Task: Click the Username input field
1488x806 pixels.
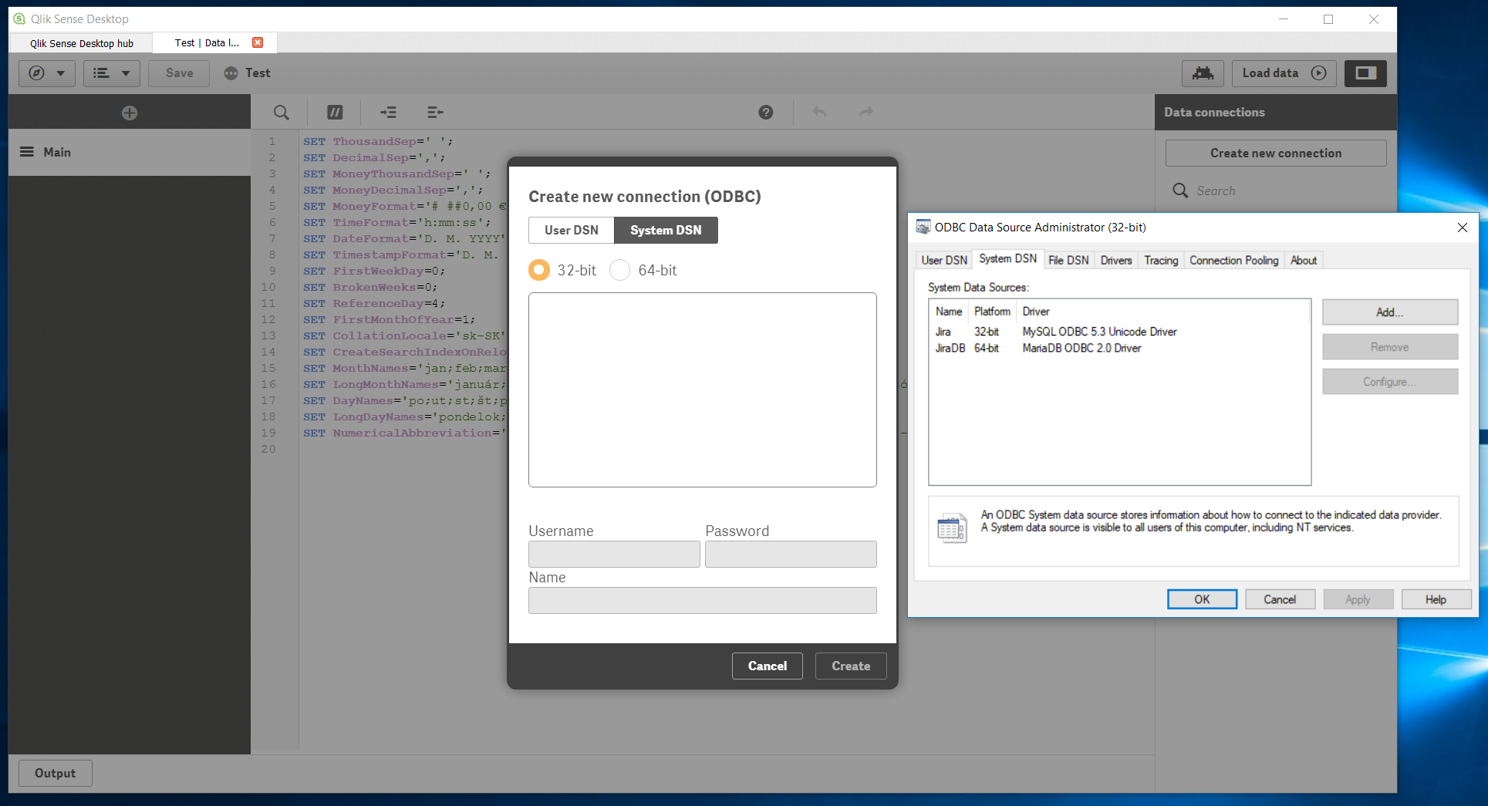Action: click(614, 554)
